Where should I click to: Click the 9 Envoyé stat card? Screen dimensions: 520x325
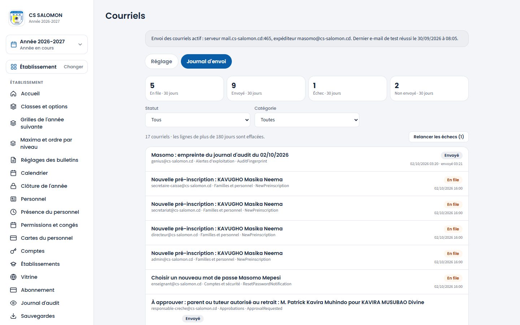[266, 88]
